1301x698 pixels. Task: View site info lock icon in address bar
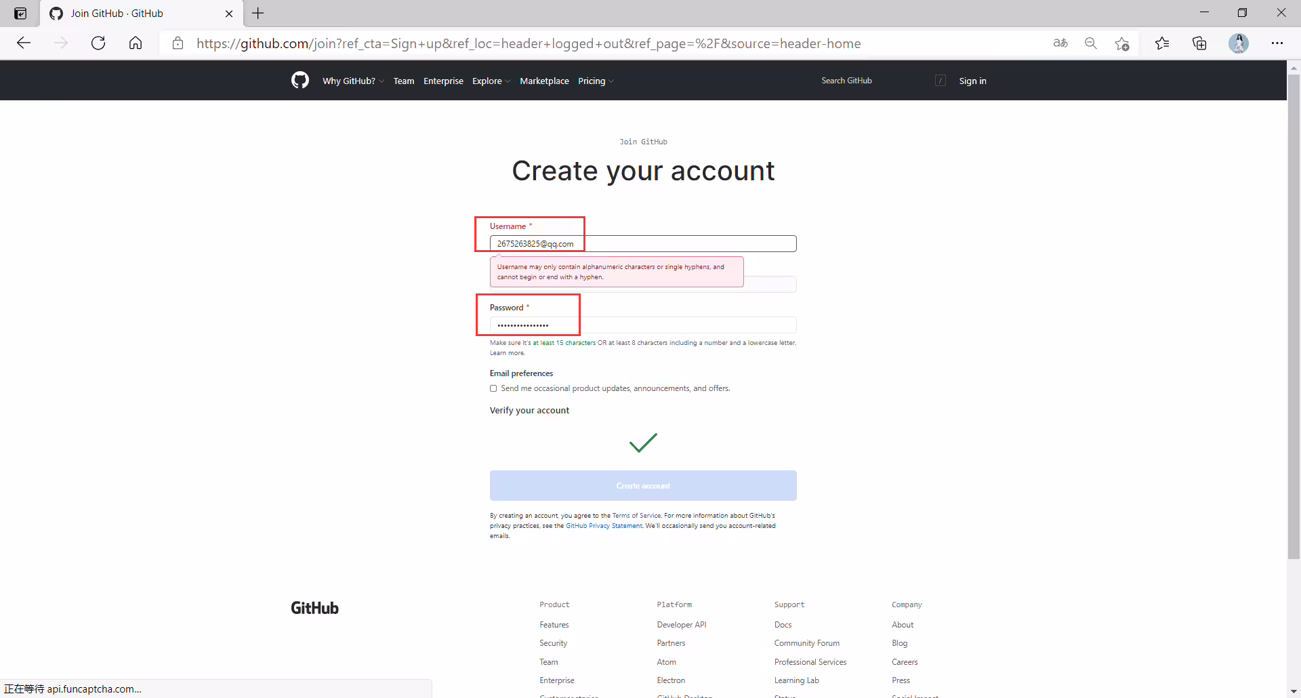[178, 43]
